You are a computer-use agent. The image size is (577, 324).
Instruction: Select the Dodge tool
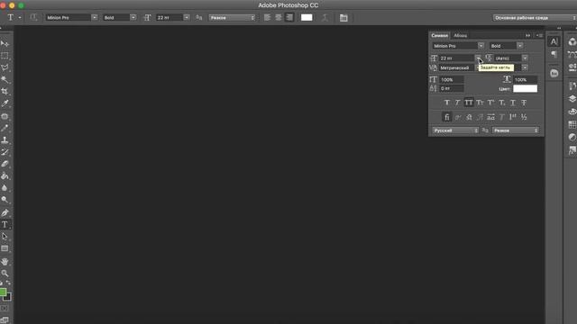tap(5, 200)
